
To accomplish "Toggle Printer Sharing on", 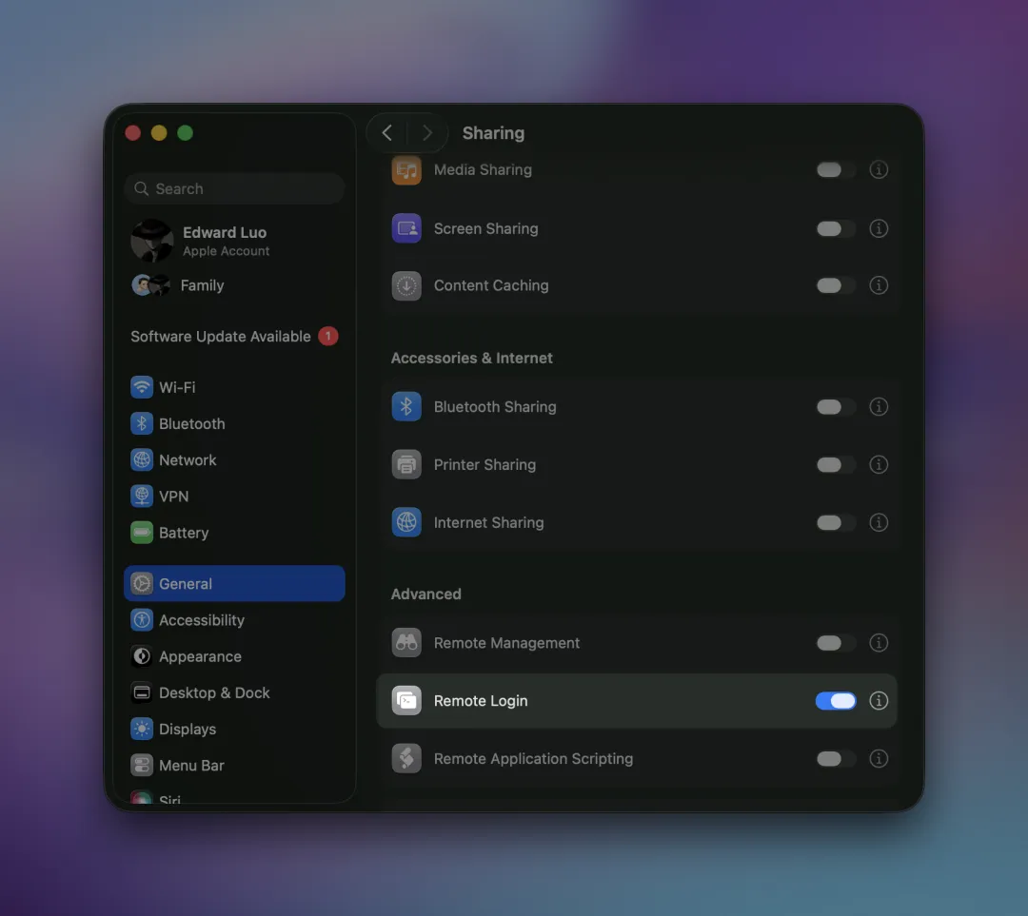I will point(836,464).
